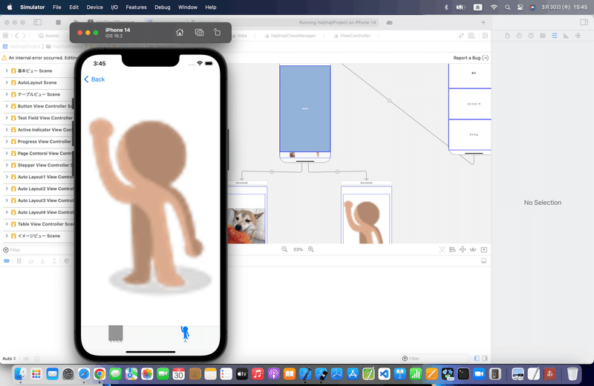594x386 pixels.
Task: Open Chrome from the Dock
Action: pos(99,374)
